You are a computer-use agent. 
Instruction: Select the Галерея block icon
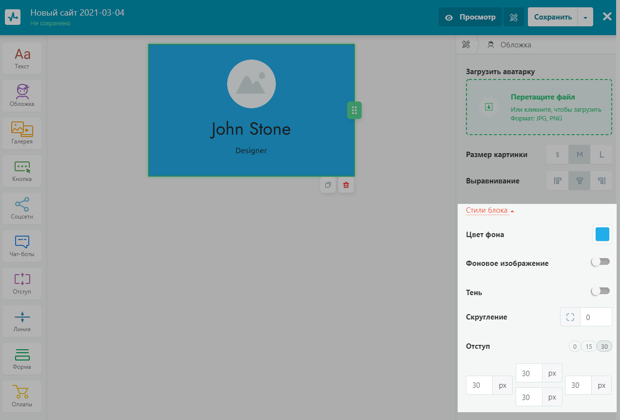click(x=22, y=133)
